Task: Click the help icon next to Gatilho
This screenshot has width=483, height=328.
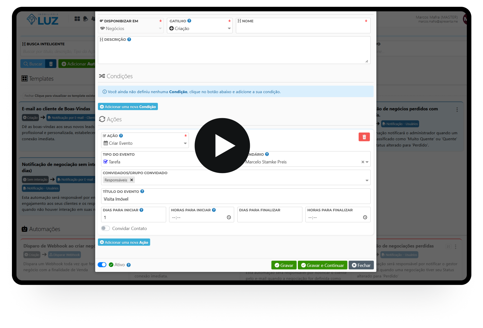Action: tap(189, 21)
